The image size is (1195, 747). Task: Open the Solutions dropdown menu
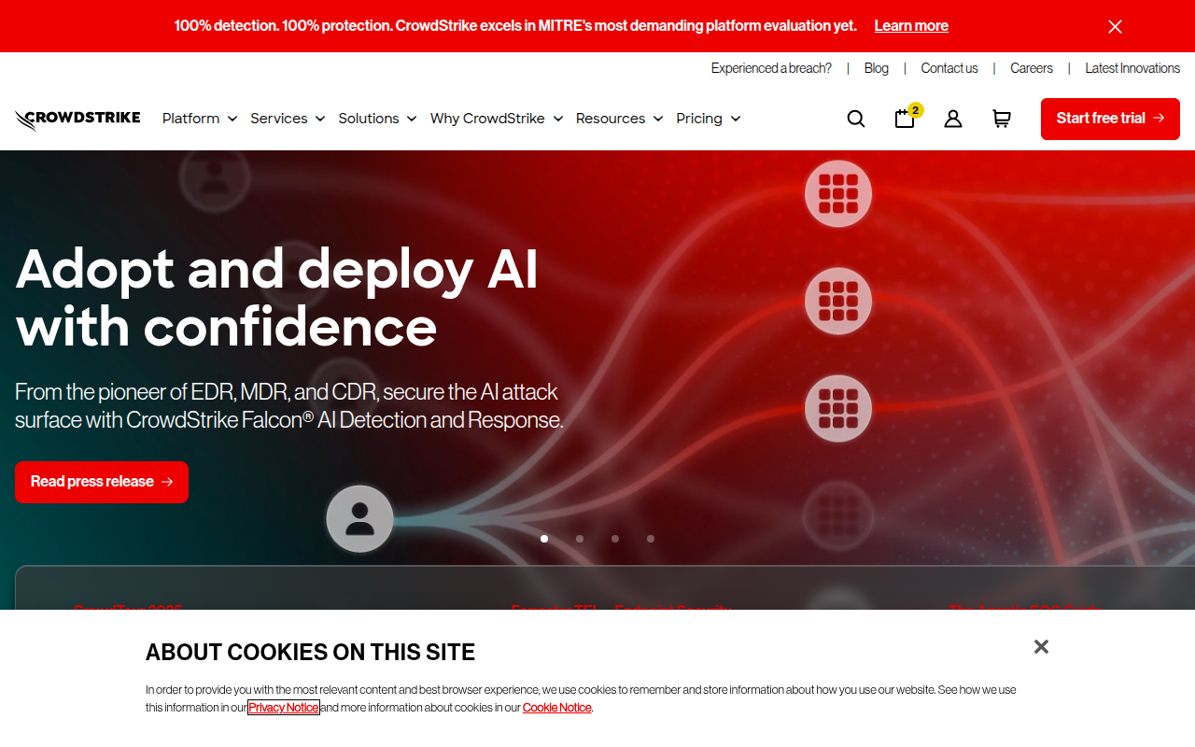coord(376,119)
